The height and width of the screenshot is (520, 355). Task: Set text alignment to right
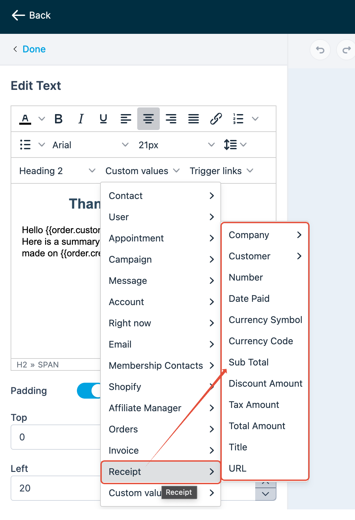point(171,119)
